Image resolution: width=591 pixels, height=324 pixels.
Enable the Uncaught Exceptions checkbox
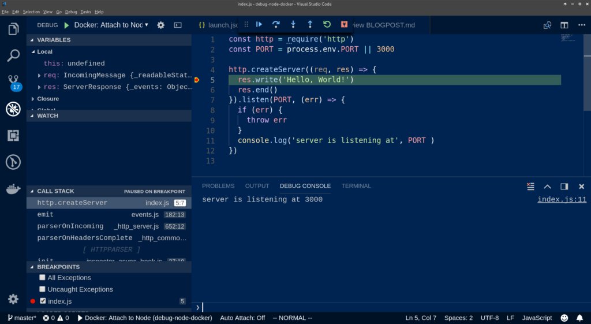(x=42, y=289)
